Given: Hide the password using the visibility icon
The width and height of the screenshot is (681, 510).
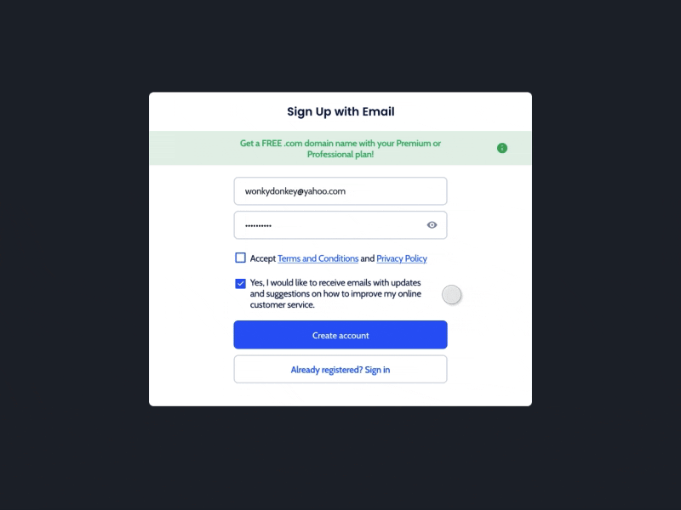Looking at the screenshot, I should (432, 224).
